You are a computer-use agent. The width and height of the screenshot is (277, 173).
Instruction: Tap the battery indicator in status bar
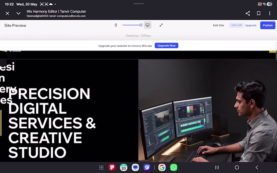(269, 4)
